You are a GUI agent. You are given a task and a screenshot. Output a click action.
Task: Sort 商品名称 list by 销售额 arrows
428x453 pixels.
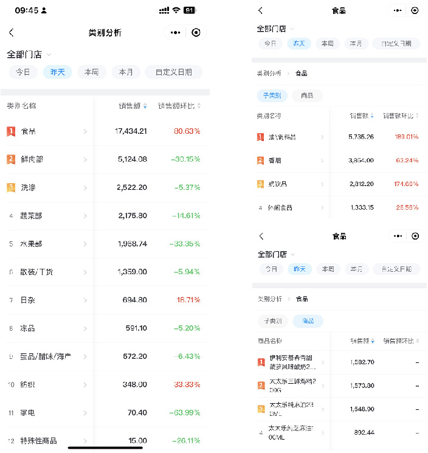point(373,341)
